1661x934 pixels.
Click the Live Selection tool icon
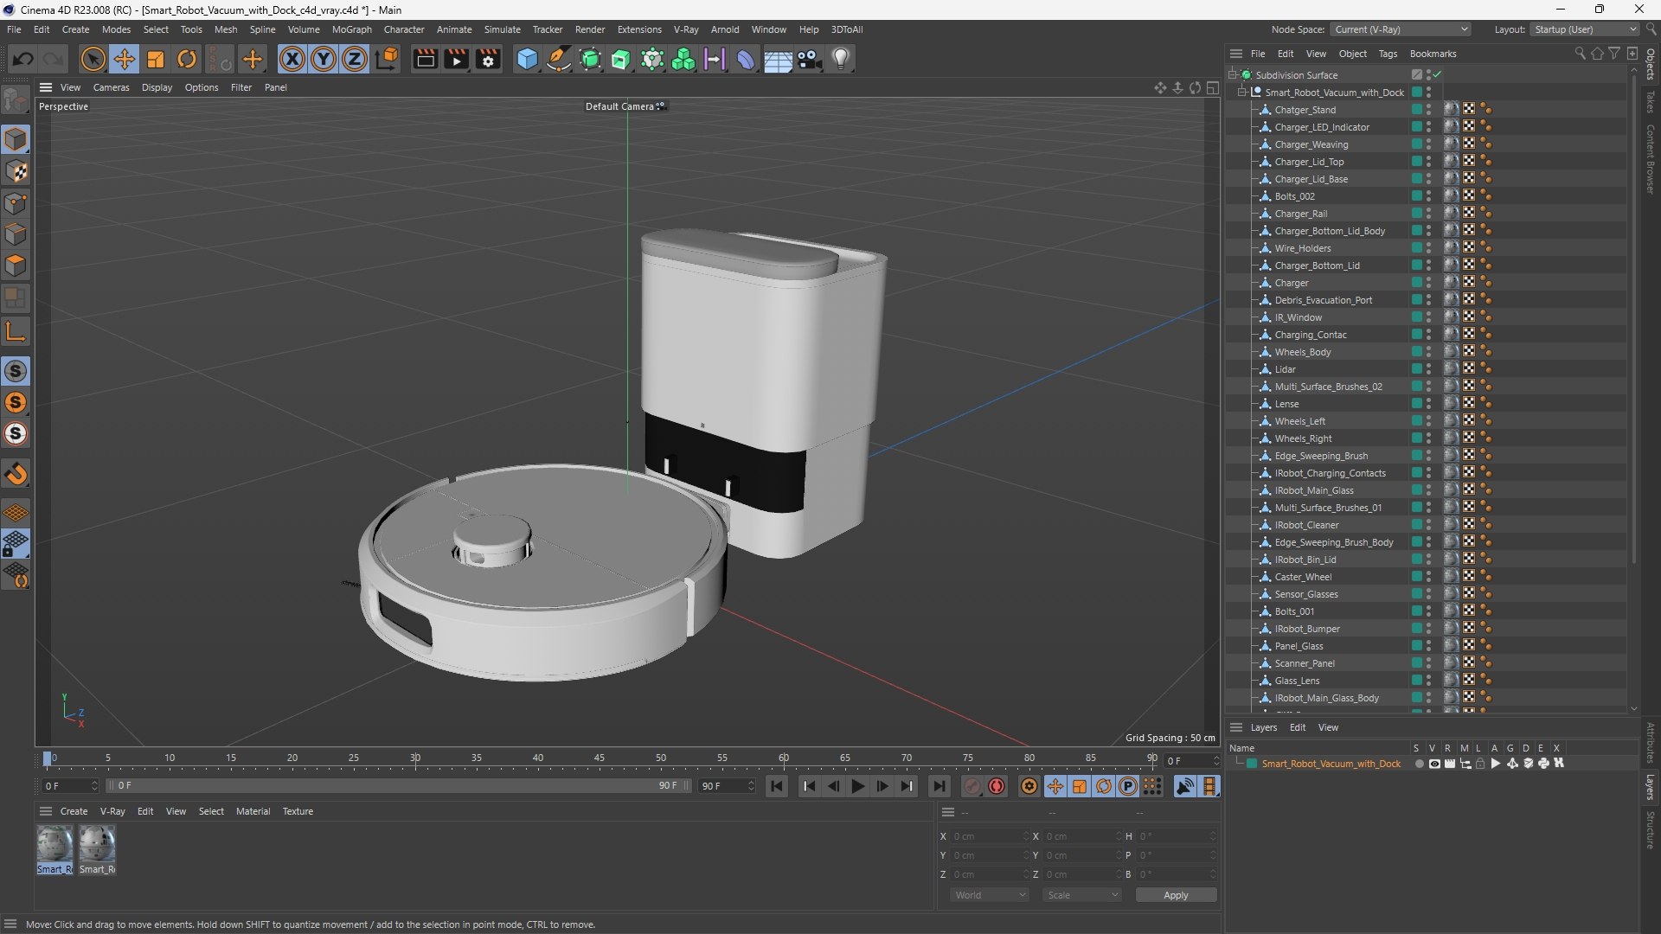(x=93, y=59)
